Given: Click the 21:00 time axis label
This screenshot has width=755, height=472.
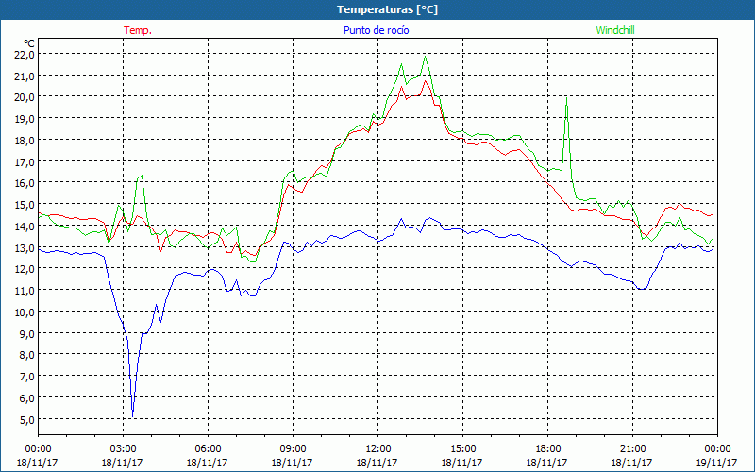Looking at the screenshot, I should [632, 449].
